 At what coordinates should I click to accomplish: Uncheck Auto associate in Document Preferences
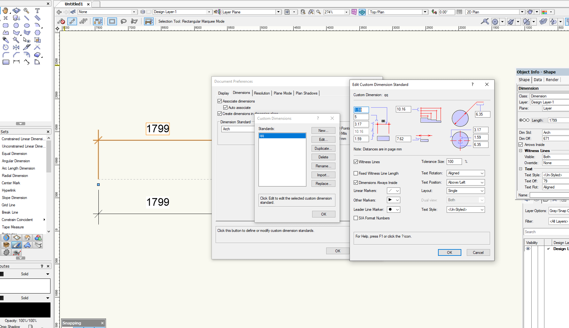[x=226, y=107]
